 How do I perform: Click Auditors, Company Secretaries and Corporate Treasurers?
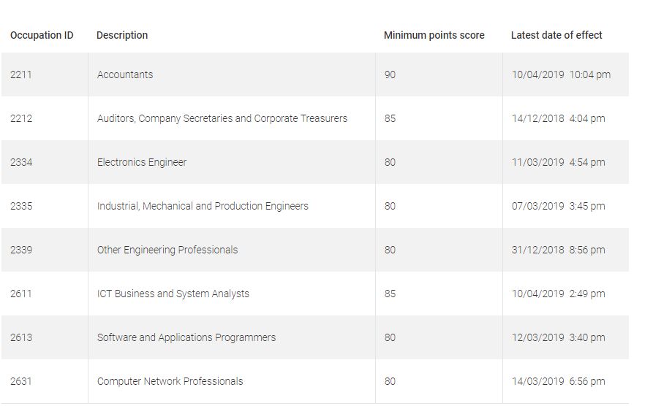pos(222,118)
